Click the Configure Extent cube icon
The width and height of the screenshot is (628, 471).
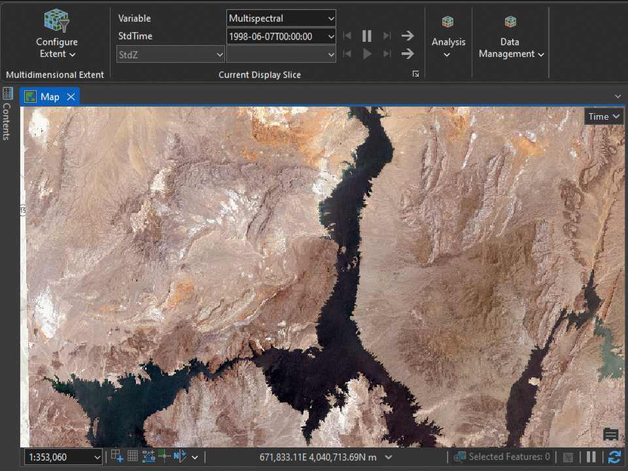point(56,18)
